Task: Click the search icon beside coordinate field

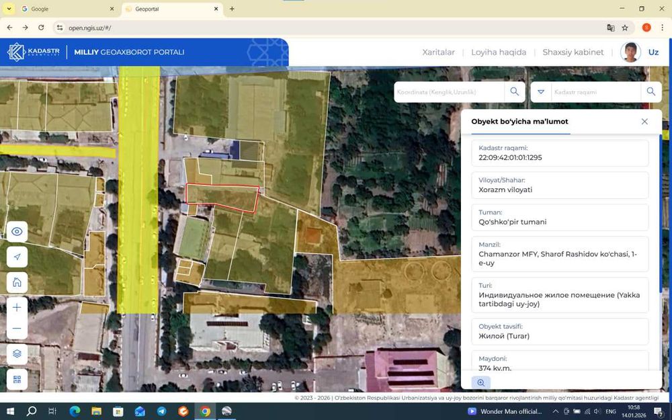Action: [515, 91]
